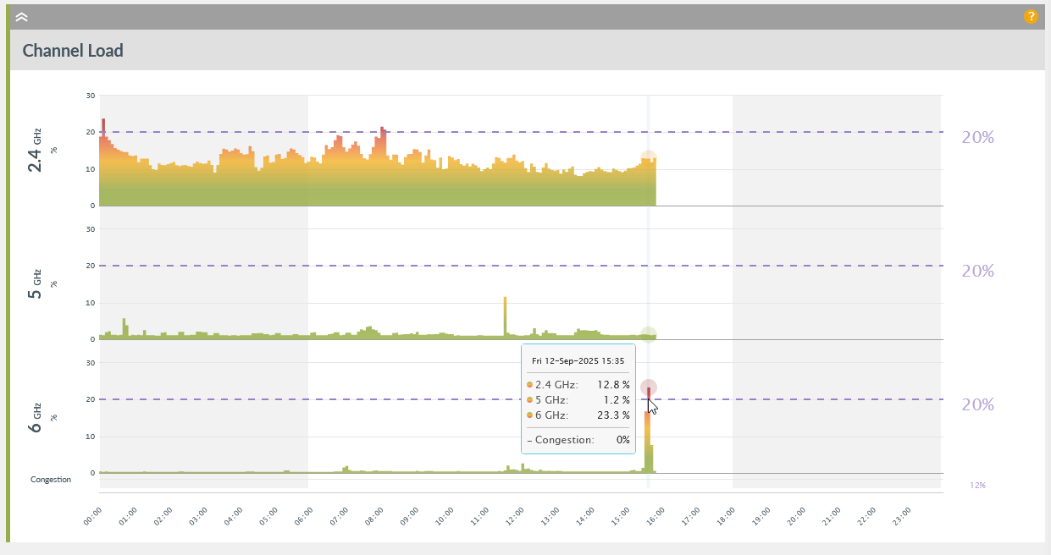Click the orange 2.4 GHz legend dot in tooltip
Viewport: 1051px width, 555px height.
click(529, 384)
